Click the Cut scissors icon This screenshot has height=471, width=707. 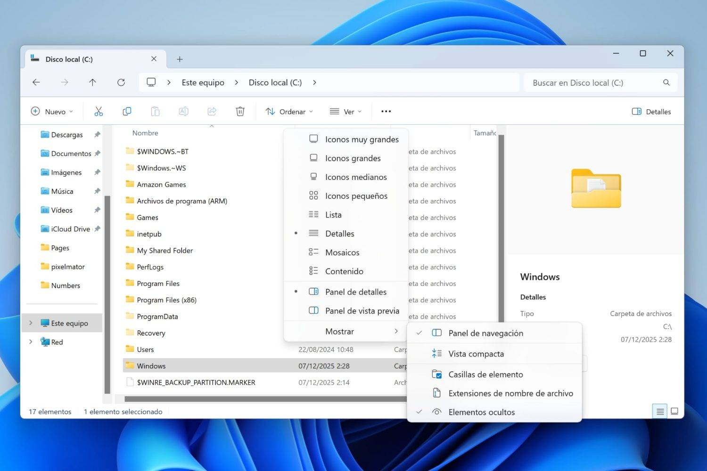[99, 112]
